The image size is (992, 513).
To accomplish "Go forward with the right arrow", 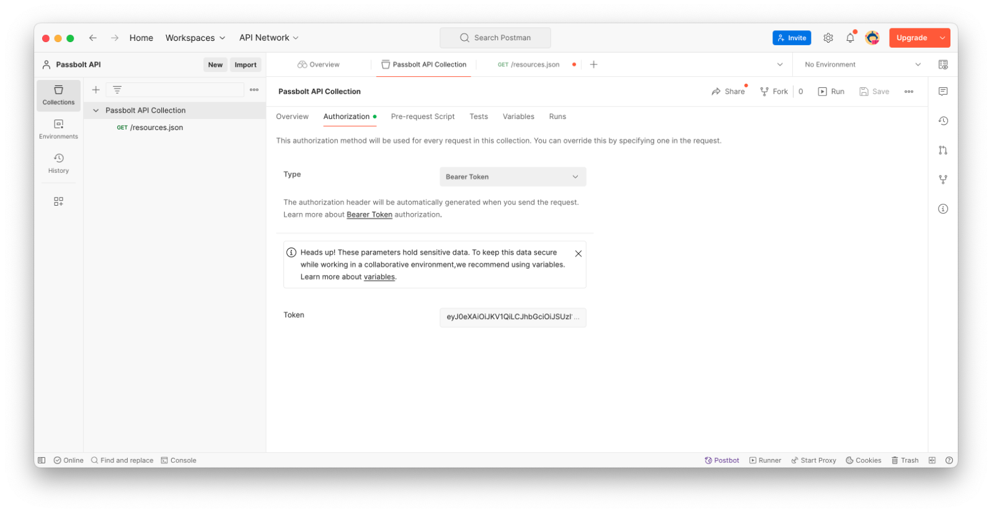I will [x=115, y=38].
